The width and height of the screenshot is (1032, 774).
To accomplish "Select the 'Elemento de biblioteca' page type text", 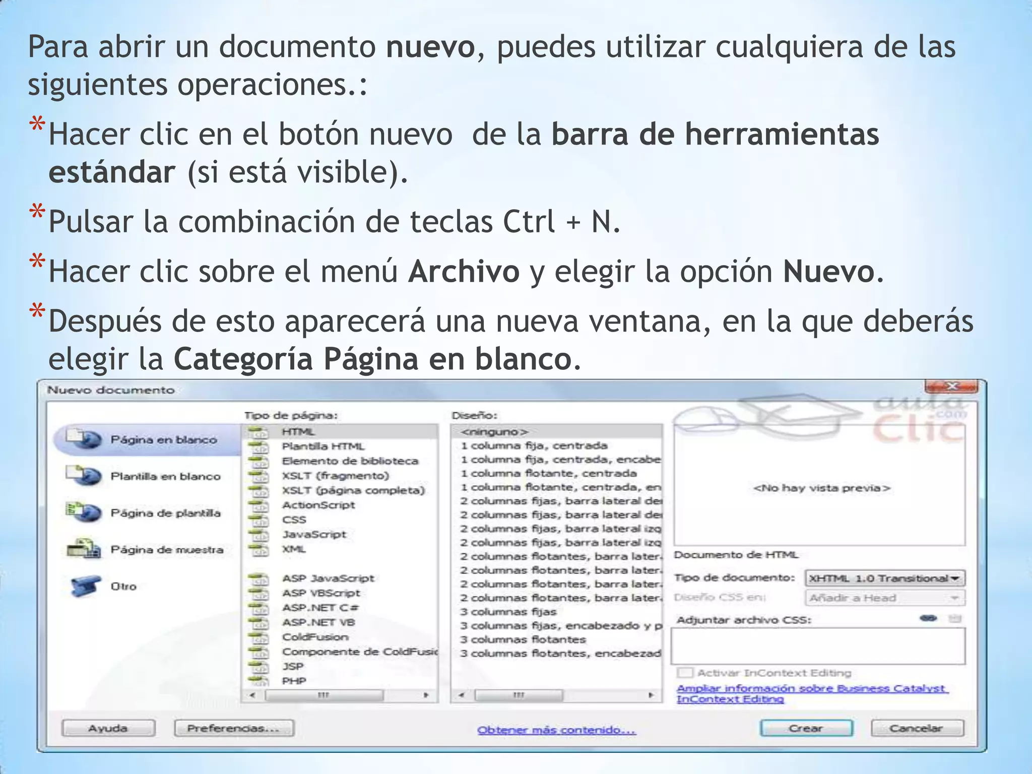I will (x=350, y=461).
